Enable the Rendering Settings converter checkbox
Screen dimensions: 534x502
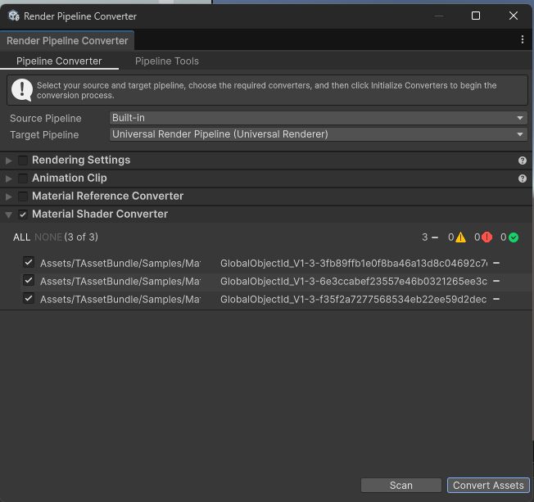click(23, 161)
